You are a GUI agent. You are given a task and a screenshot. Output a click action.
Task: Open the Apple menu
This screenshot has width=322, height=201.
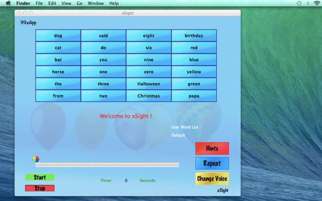[x=8, y=3]
